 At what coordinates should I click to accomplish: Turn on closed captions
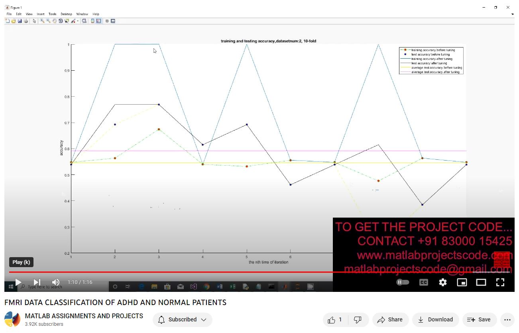click(423, 282)
